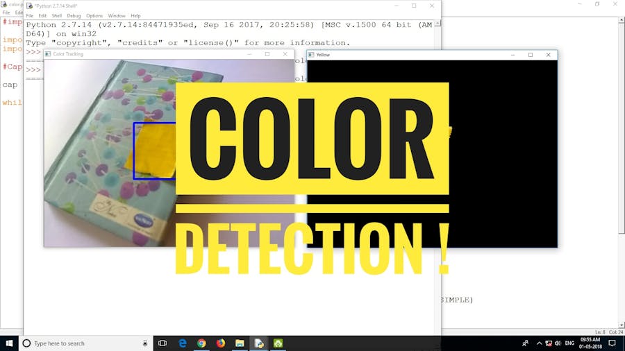Screen dimensions: 625x351
Task: Click the taskbar clock and date
Action: pos(591,343)
